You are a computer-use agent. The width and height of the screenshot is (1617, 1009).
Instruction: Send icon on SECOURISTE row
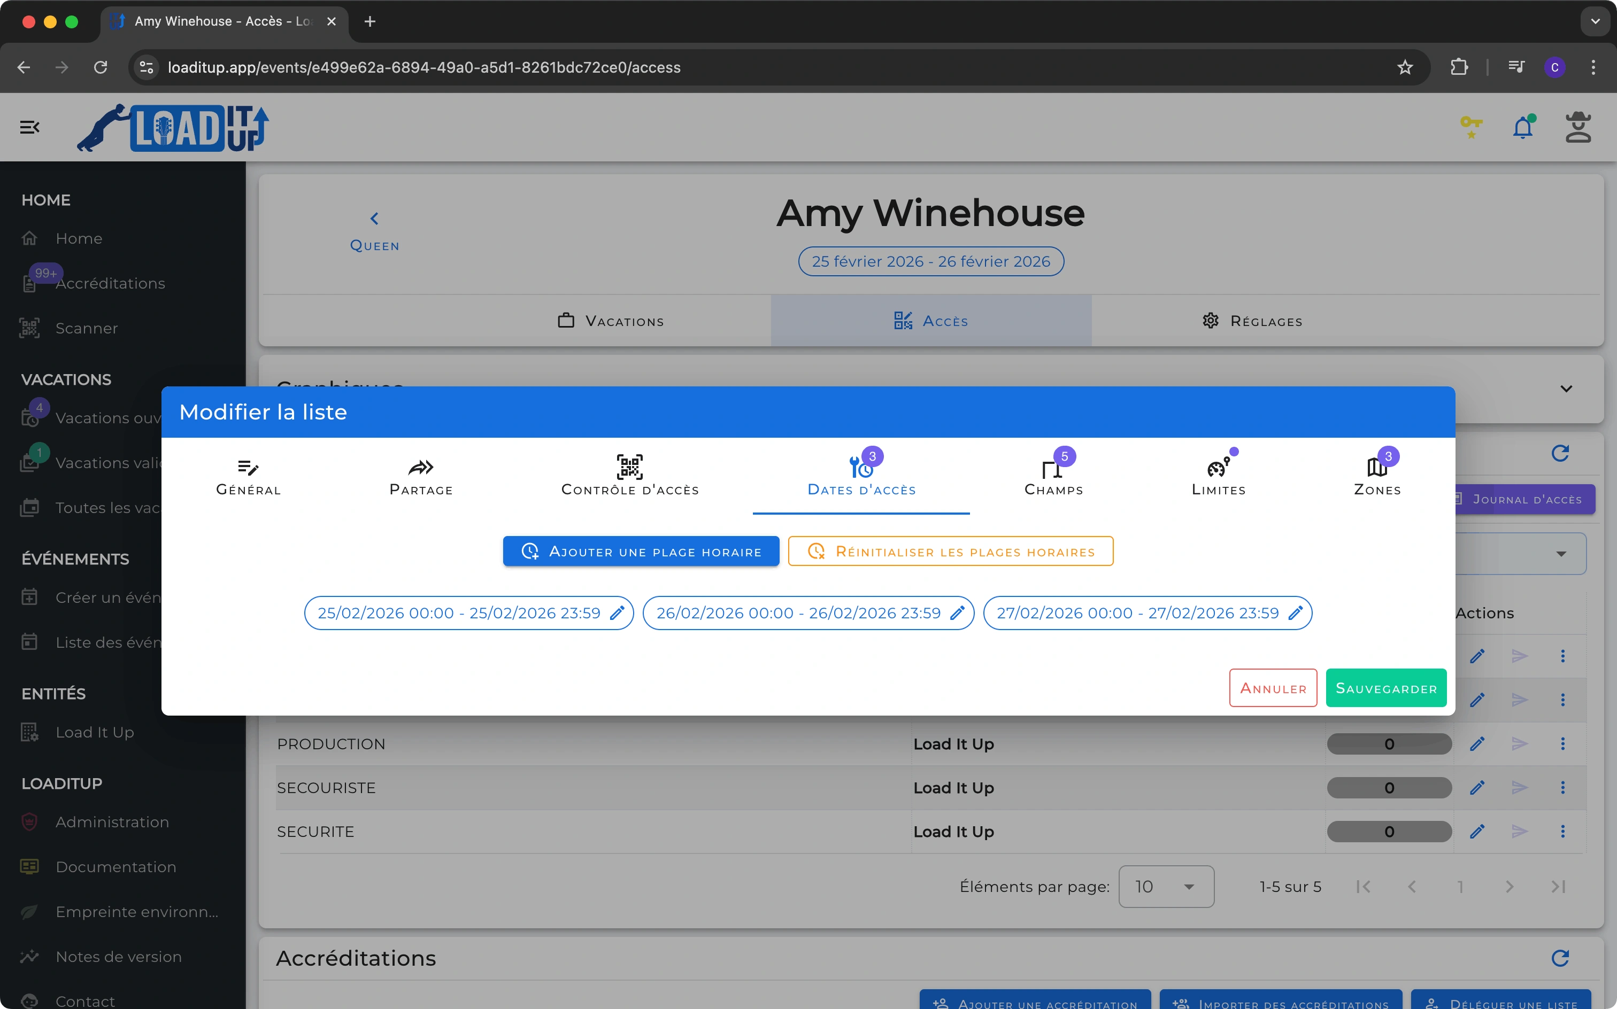[x=1520, y=787]
